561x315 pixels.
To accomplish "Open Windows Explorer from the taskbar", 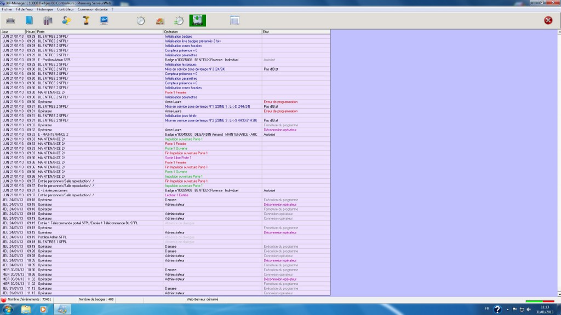I will (26, 310).
